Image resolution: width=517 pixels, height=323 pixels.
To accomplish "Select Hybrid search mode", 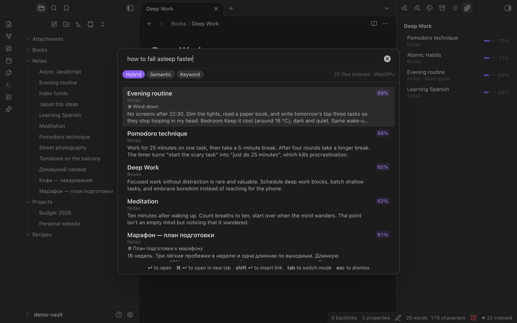I will (133, 74).
